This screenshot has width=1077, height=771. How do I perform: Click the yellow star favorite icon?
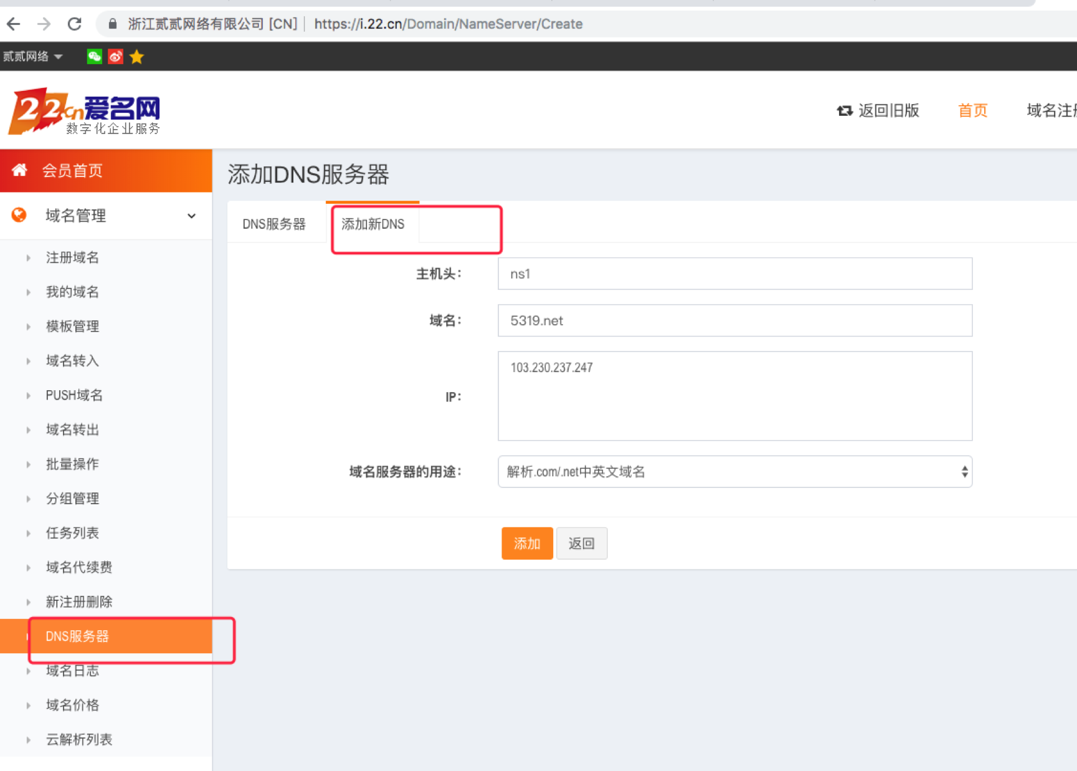[137, 57]
